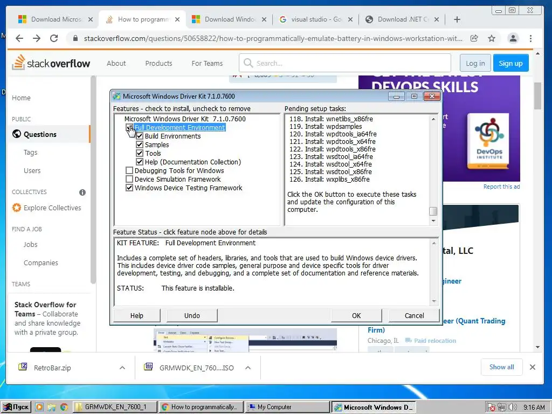Viewport: 552px width, 414px height.
Task: Click the search magnifier icon
Action: 248,63
